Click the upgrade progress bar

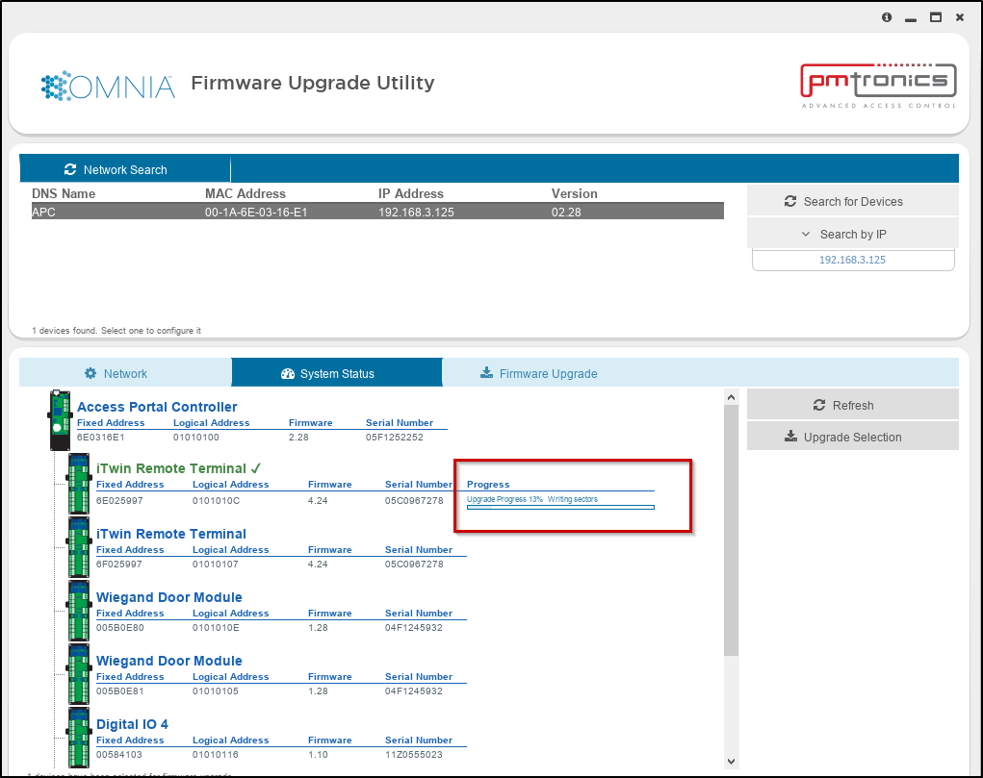560,508
